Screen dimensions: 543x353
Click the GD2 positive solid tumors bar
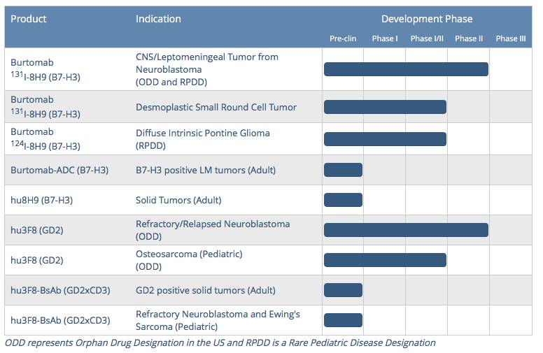(343, 290)
